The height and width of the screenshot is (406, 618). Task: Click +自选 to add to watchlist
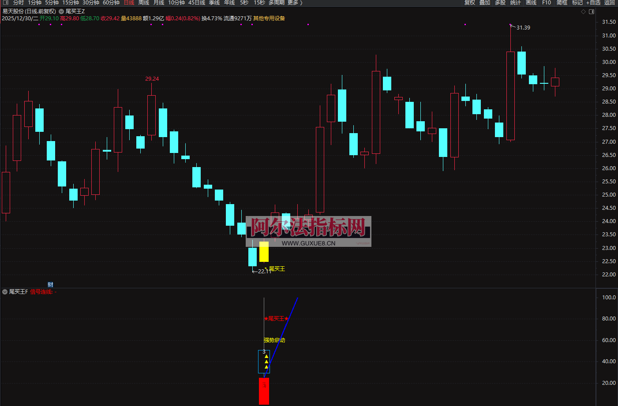(593, 3)
